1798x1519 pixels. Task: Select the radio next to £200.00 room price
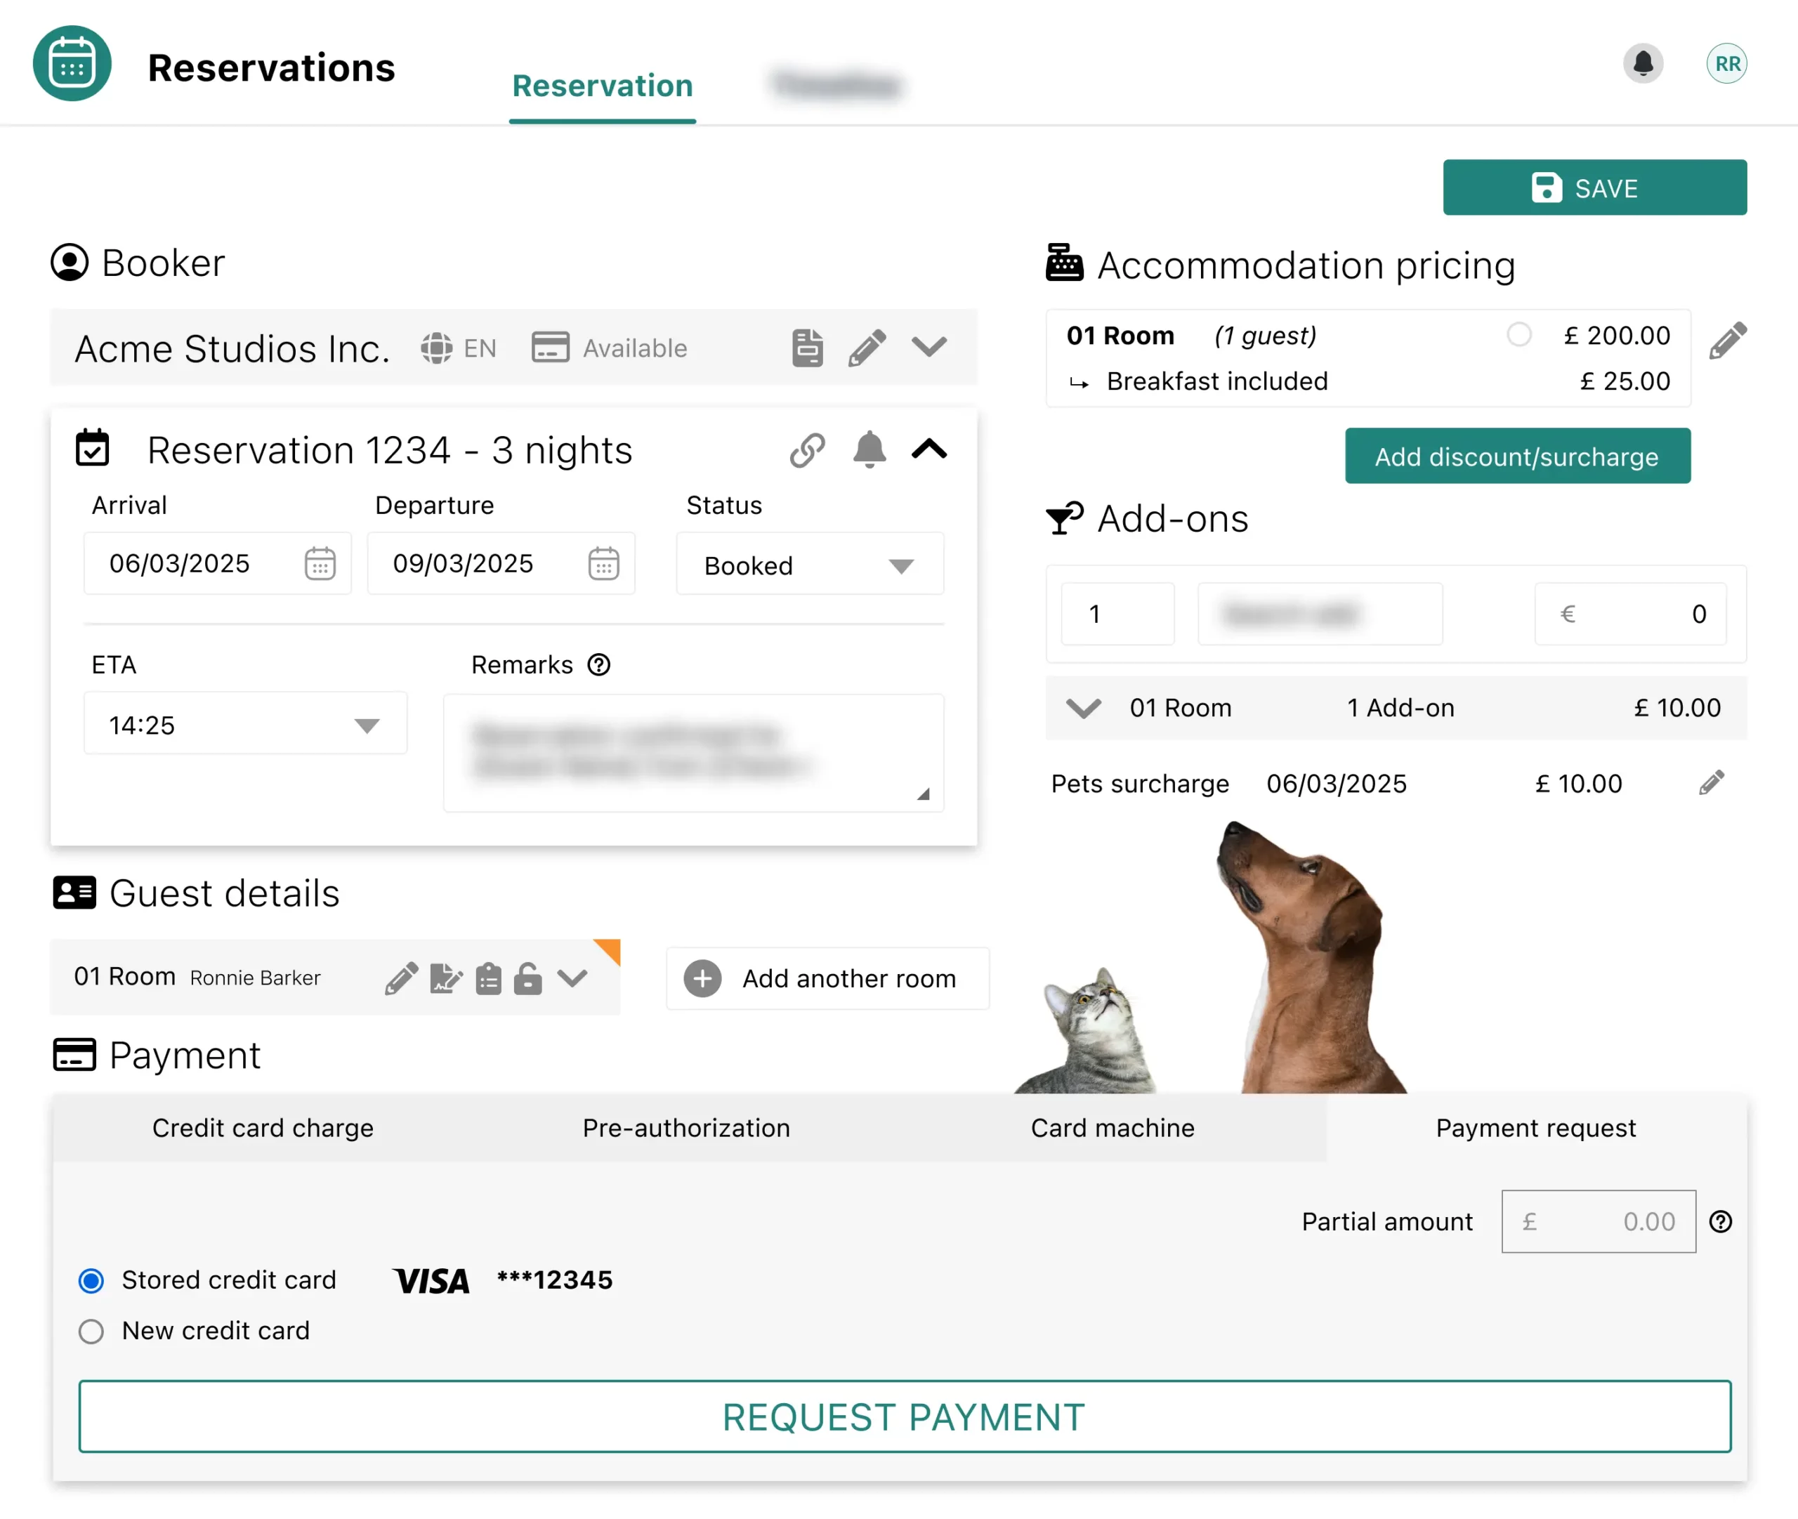tap(1520, 335)
